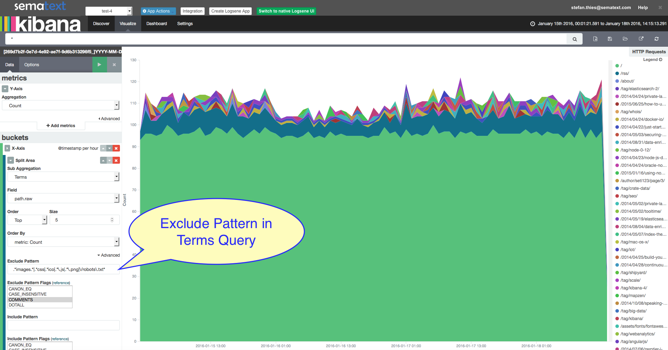
Task: Move the X-Axis bucket up
Action: [x=103, y=148]
